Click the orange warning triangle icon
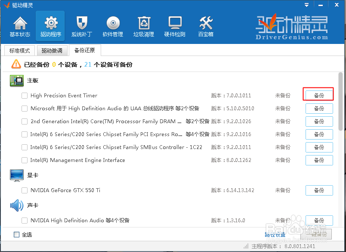The height and width of the screenshot is (252, 346). pos(16,64)
